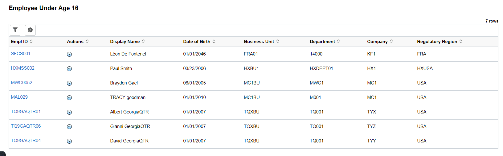Open employee link TQ9GAQTR06
Screen dimensions: 503x156
point(26,126)
